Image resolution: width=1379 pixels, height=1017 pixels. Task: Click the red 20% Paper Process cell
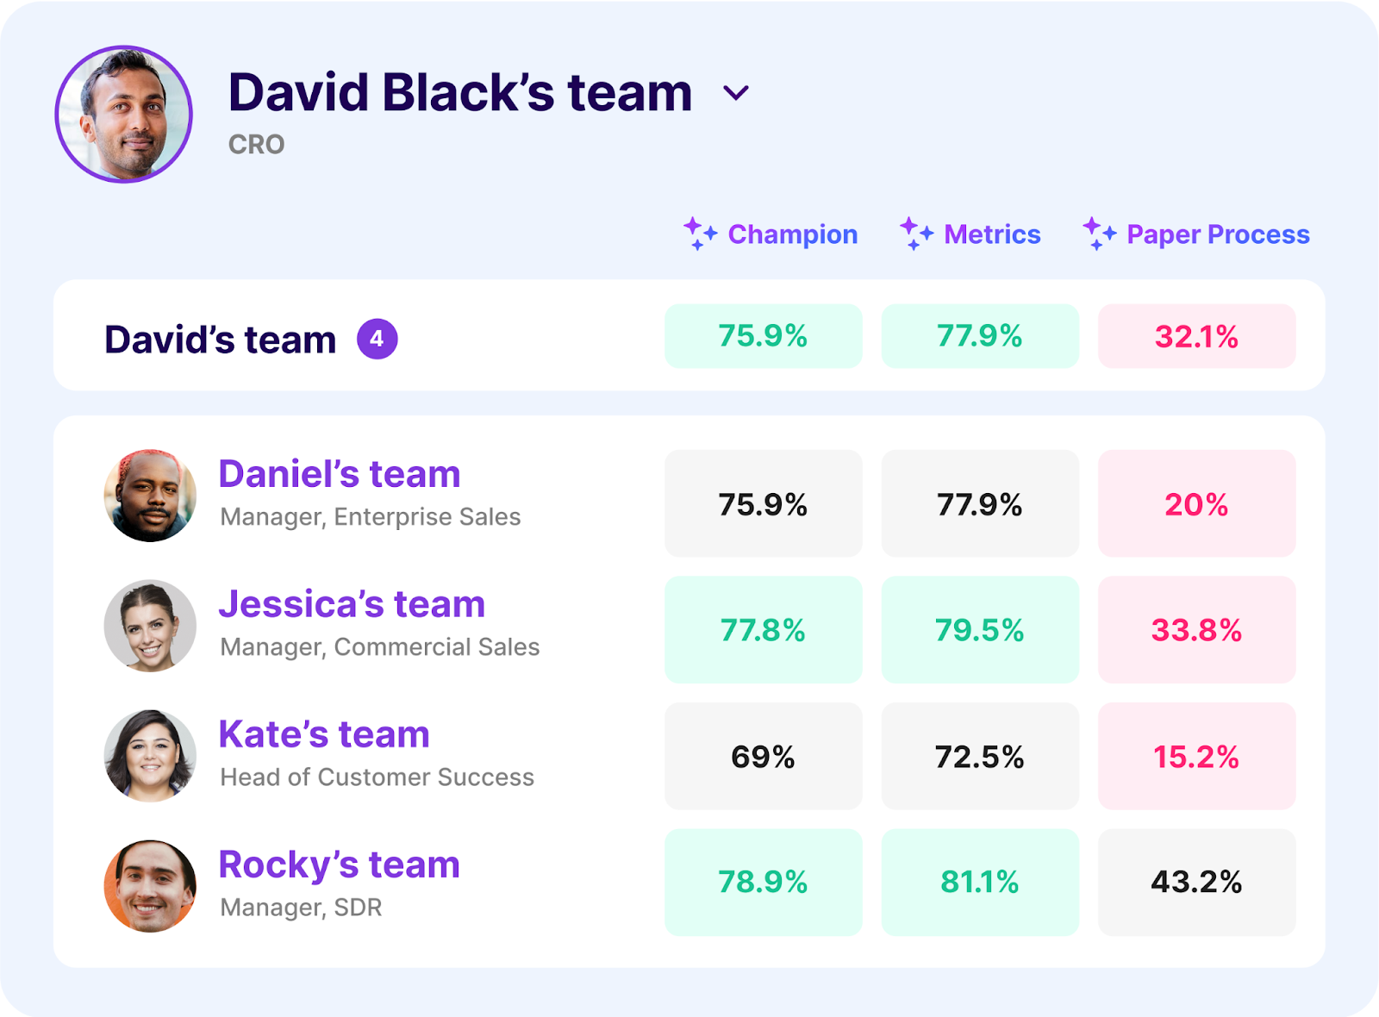click(1196, 504)
